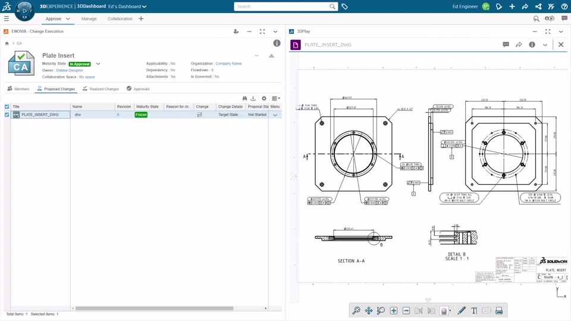This screenshot has height=321, width=571.
Task: Open the Company Name organization link
Action: click(x=228, y=64)
